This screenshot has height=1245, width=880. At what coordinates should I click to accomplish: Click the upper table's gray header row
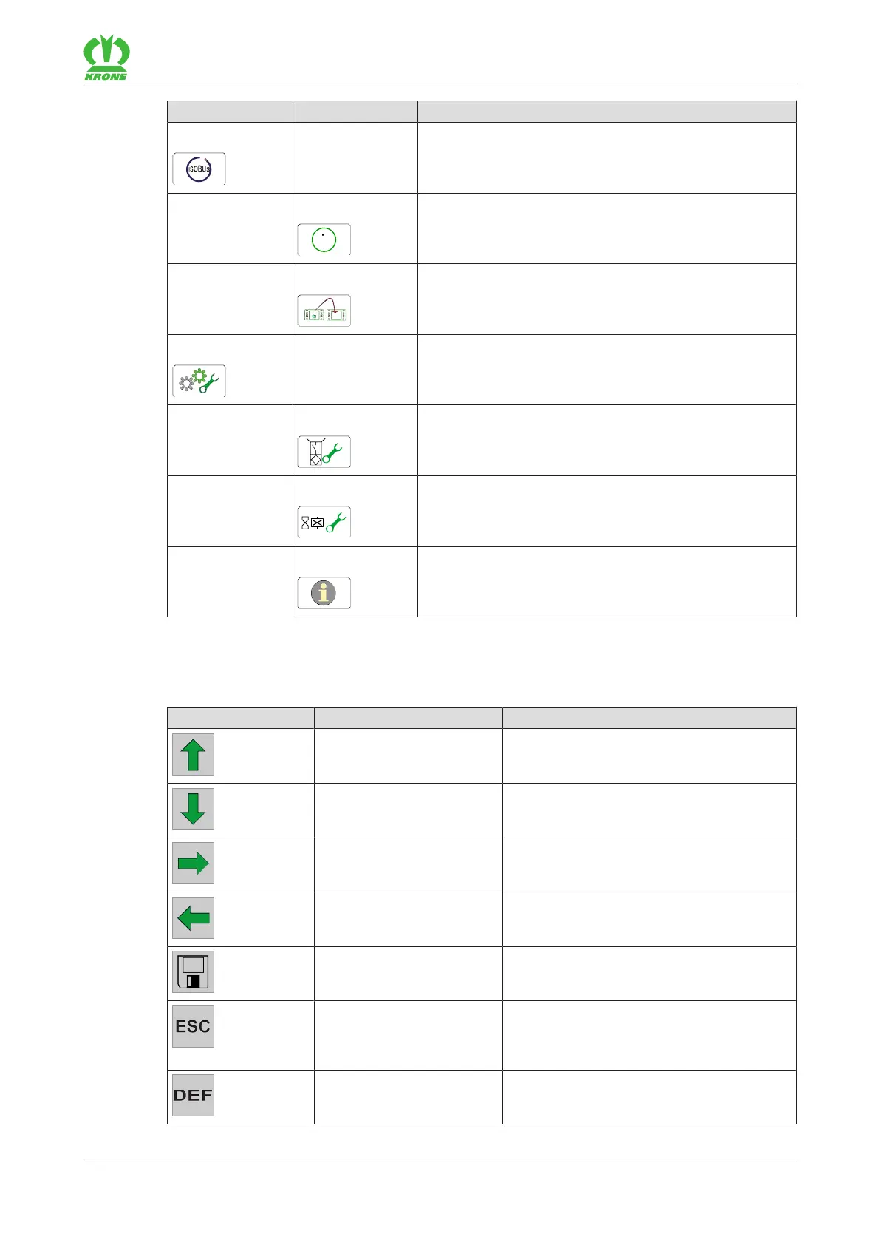click(481, 112)
